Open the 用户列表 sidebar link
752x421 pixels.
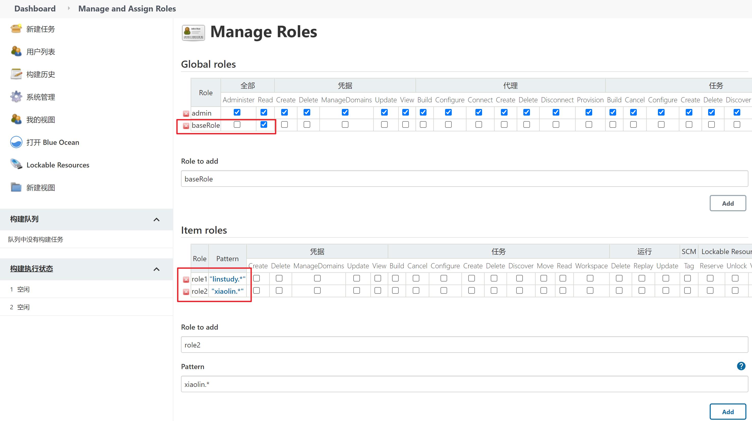(41, 52)
